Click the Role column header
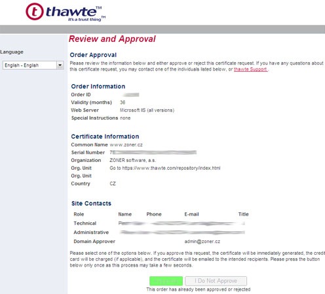325x294 pixels. coord(79,214)
